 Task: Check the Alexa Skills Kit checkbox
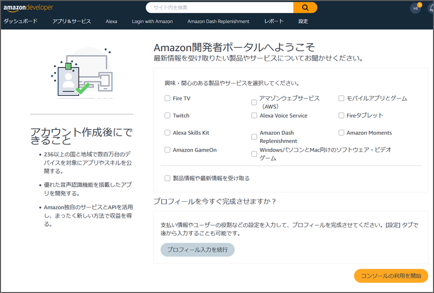tap(167, 133)
